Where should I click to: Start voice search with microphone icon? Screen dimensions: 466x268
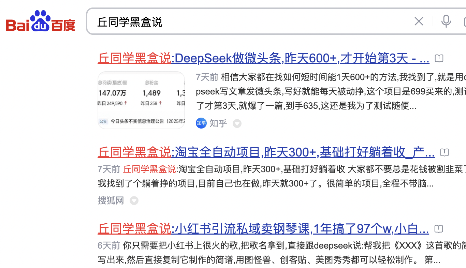[x=446, y=21]
